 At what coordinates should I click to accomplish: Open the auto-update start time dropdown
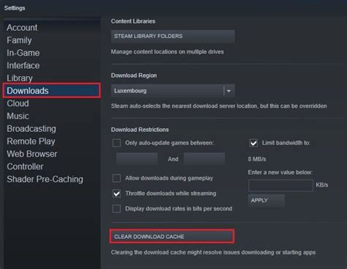(x=137, y=159)
